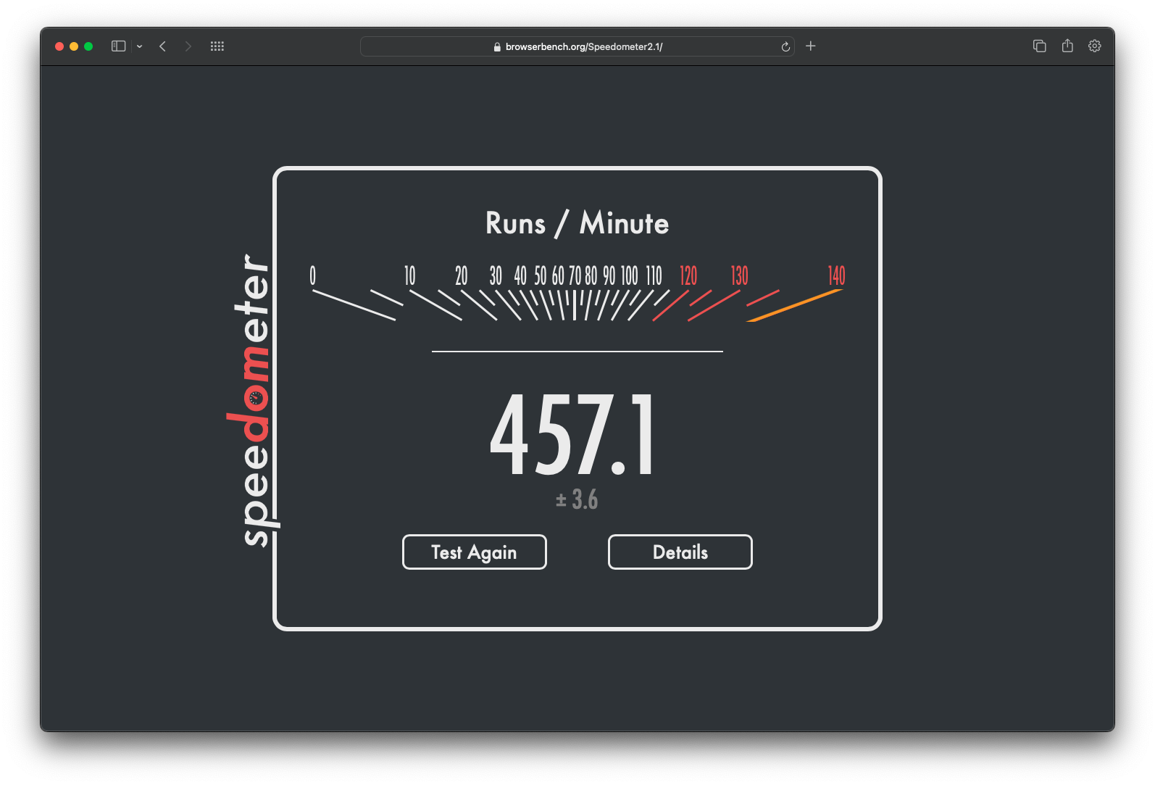Click the vertical speedometer logo
The width and height of the screenshot is (1155, 785).
(252, 399)
